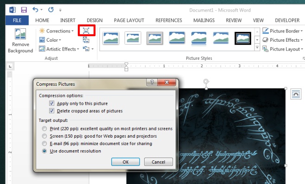Apply the third picture style with gray frame

[155, 38]
